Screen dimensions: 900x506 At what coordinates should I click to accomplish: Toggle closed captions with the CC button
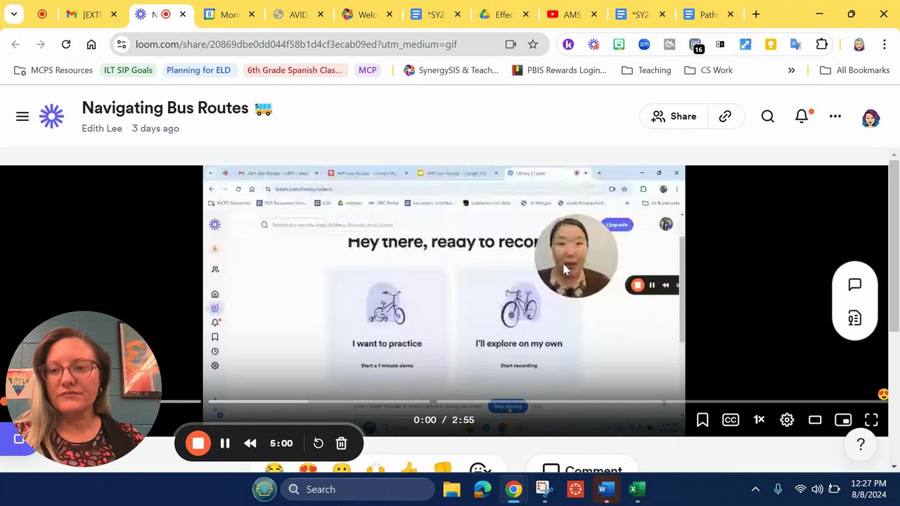click(731, 420)
